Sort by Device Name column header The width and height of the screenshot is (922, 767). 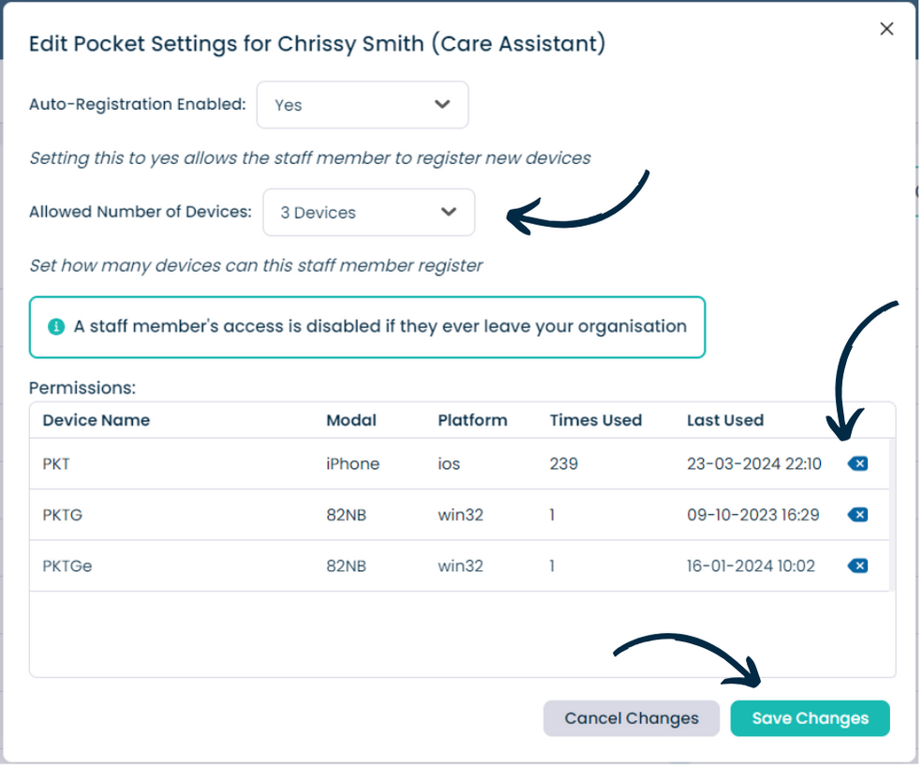[97, 421]
